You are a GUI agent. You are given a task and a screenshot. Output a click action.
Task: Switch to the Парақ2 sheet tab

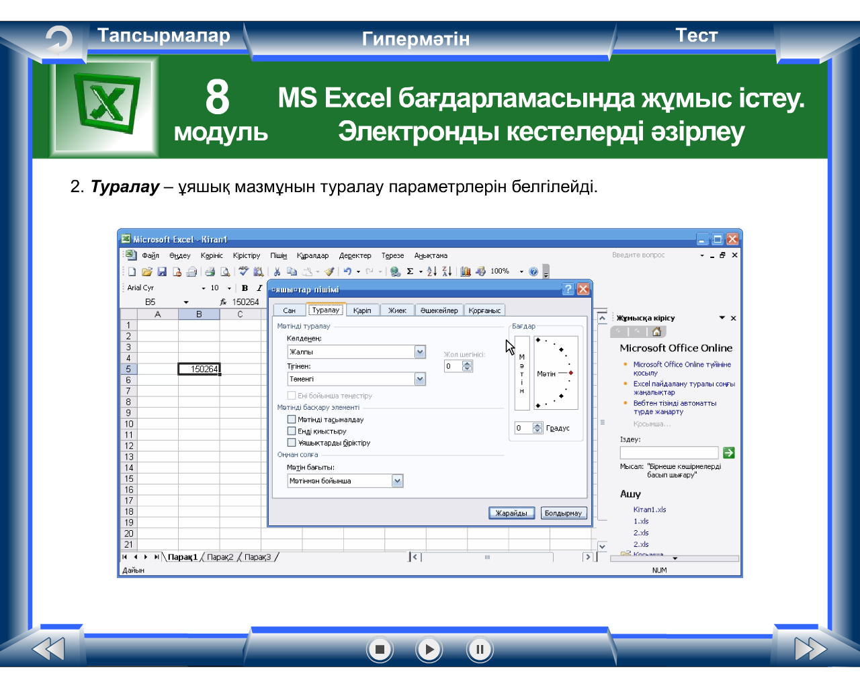tap(220, 557)
